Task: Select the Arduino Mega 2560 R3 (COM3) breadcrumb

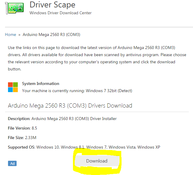Action: [52, 34]
